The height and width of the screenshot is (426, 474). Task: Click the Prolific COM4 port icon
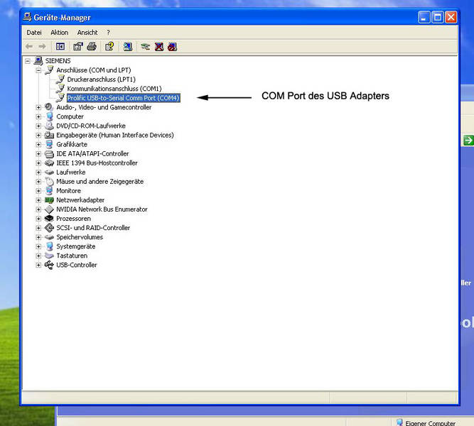[60, 98]
